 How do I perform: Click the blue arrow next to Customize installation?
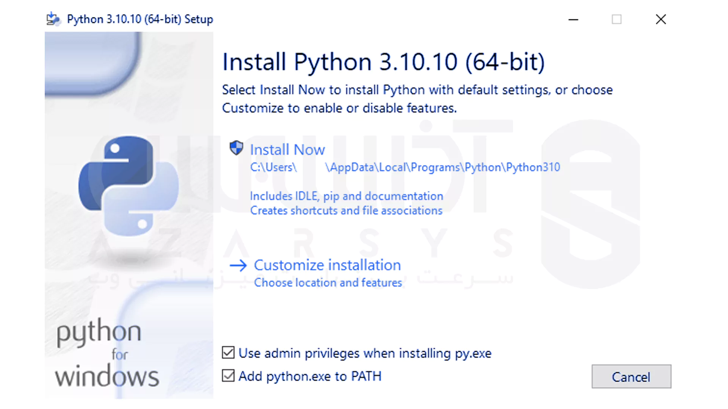click(x=239, y=266)
